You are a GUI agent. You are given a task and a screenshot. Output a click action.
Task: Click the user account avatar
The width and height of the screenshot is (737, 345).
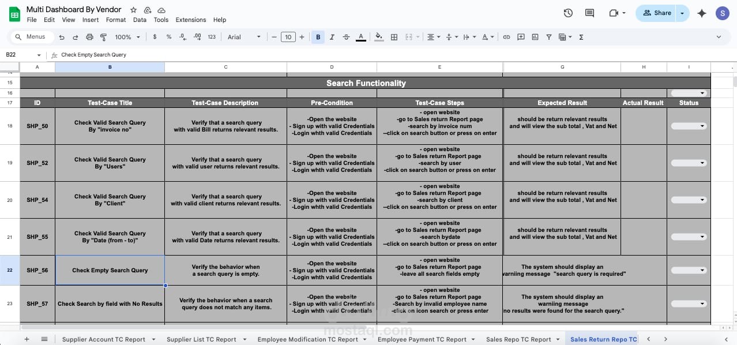[x=722, y=13]
